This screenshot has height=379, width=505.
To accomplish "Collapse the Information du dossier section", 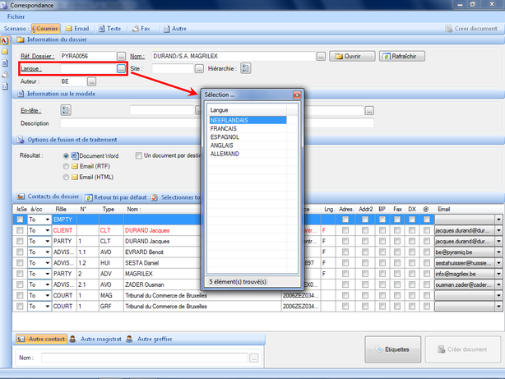I will pyautogui.click(x=21, y=39).
